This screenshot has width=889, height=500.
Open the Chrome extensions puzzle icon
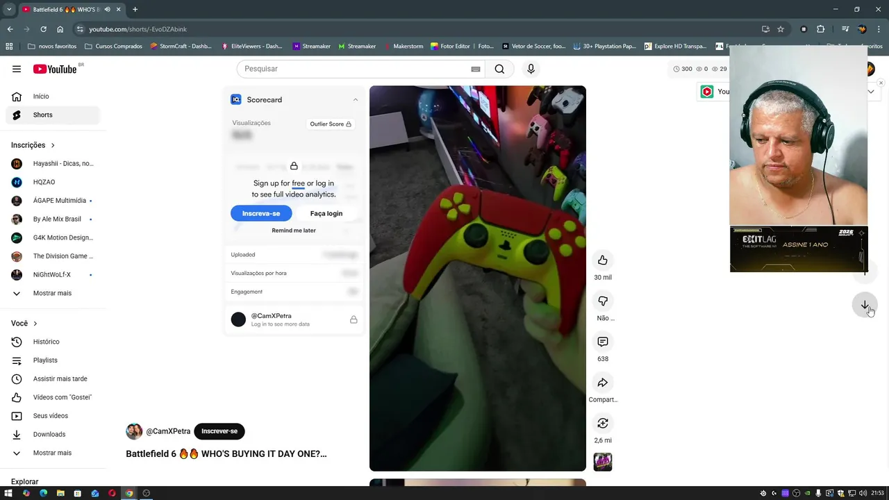tap(820, 29)
